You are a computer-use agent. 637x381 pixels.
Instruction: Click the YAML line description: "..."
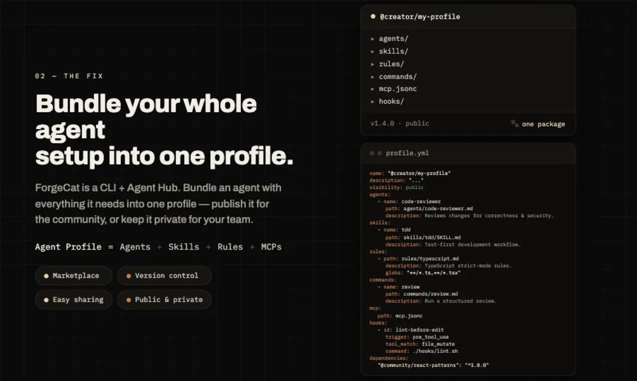[x=397, y=180]
